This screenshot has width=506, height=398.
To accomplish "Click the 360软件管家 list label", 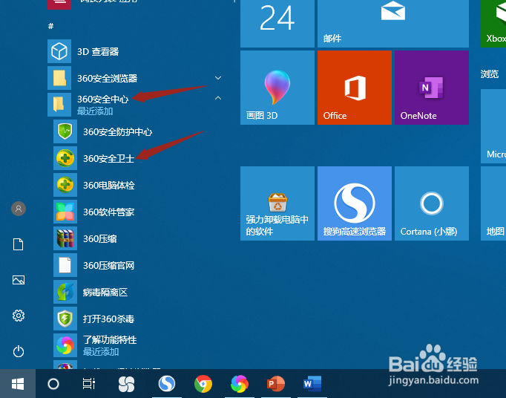I will point(109,212).
